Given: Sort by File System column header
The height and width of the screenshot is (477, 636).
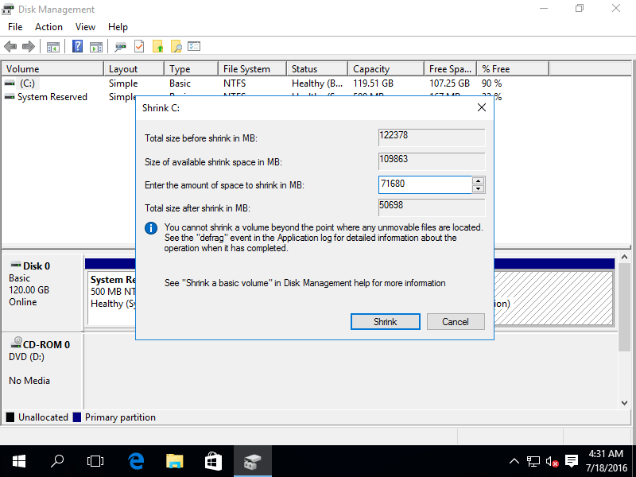Looking at the screenshot, I should point(253,69).
